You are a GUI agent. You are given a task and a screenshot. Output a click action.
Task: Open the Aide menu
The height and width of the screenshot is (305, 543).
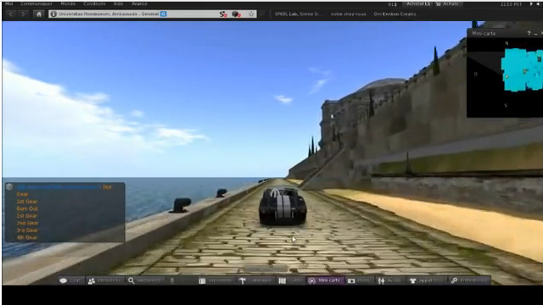(119, 3)
